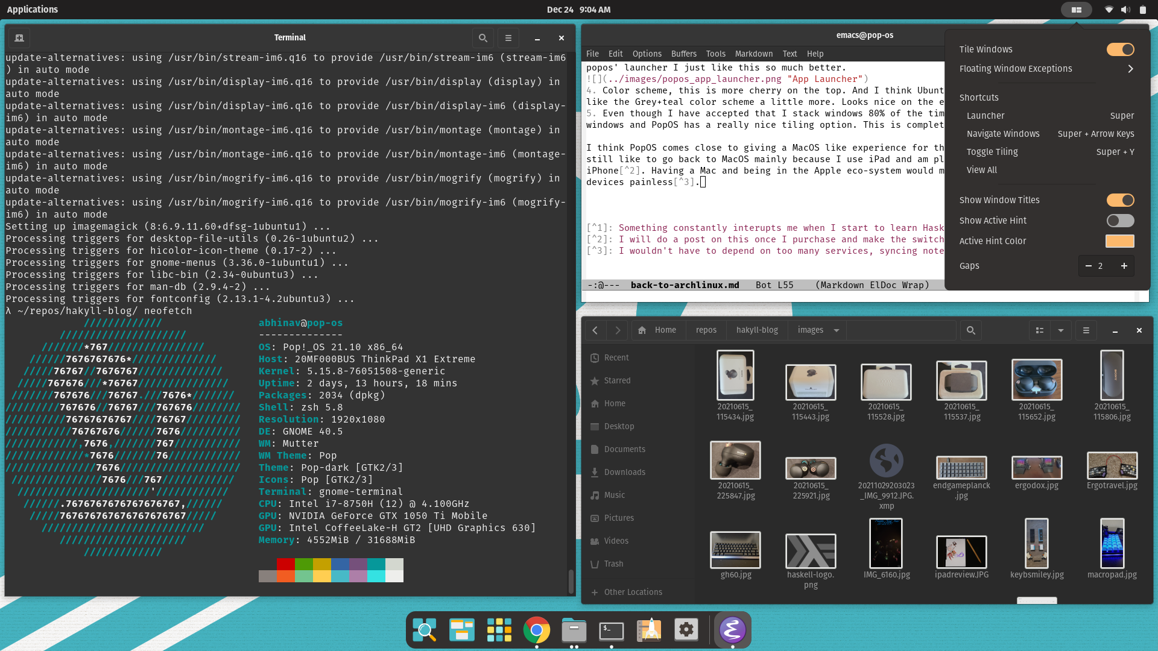Click the hakyll-blog breadcrumb
Viewport: 1158px width, 651px height.
tap(757, 330)
